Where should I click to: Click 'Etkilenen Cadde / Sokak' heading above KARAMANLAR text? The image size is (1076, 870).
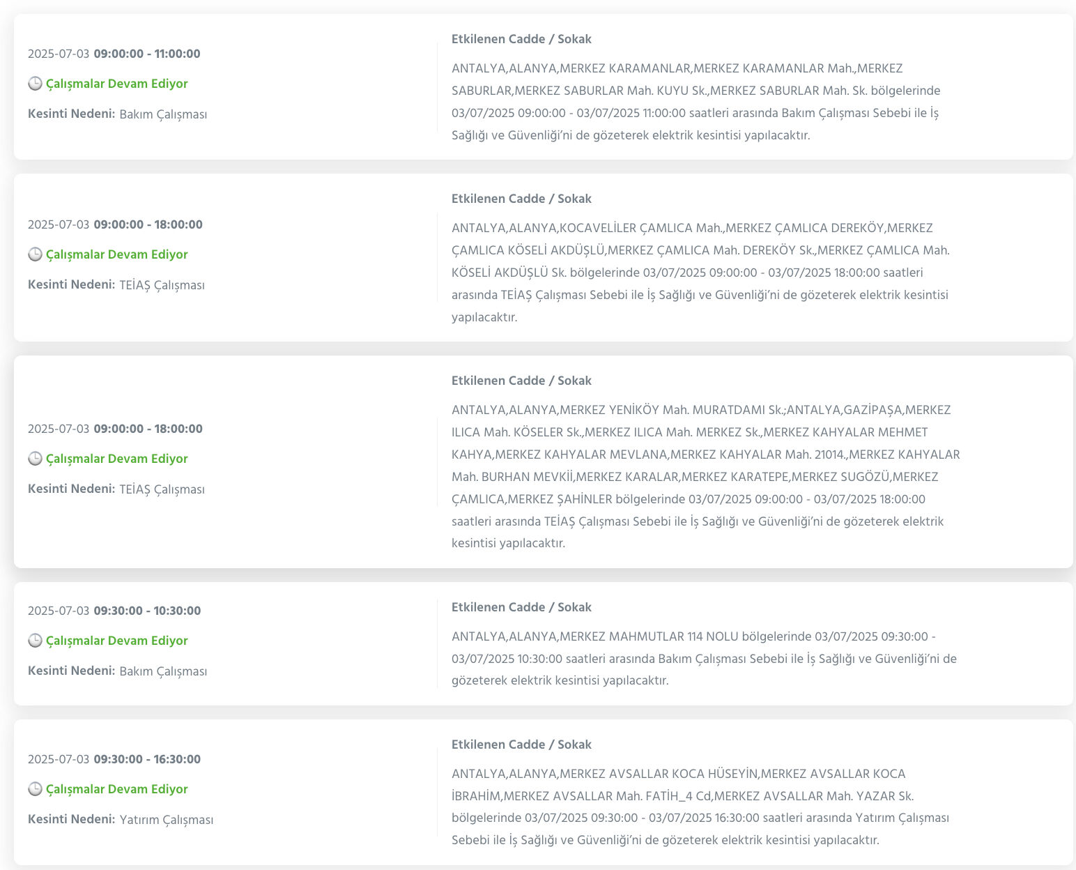[521, 39]
